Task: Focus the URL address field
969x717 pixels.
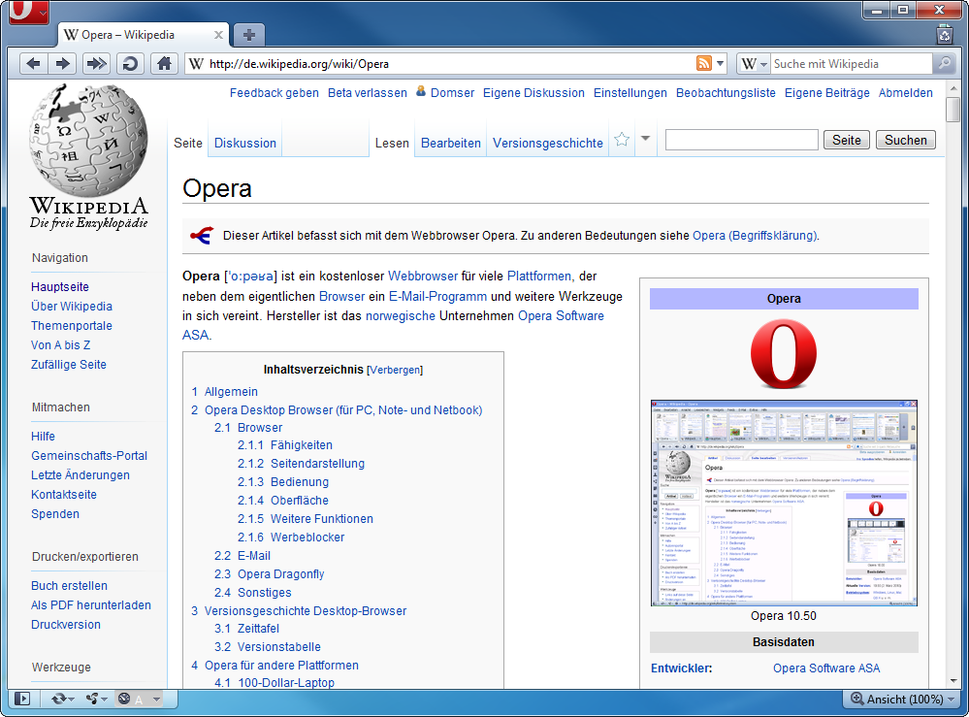Action: (450, 64)
